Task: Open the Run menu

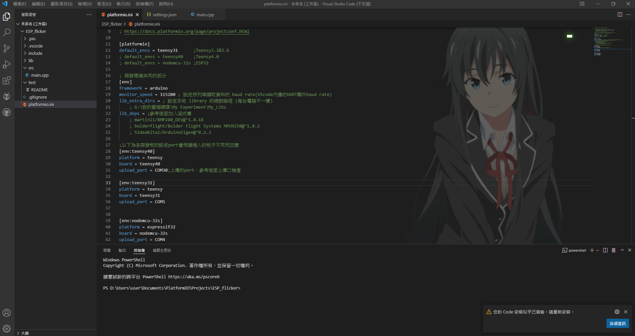Action: (123, 4)
